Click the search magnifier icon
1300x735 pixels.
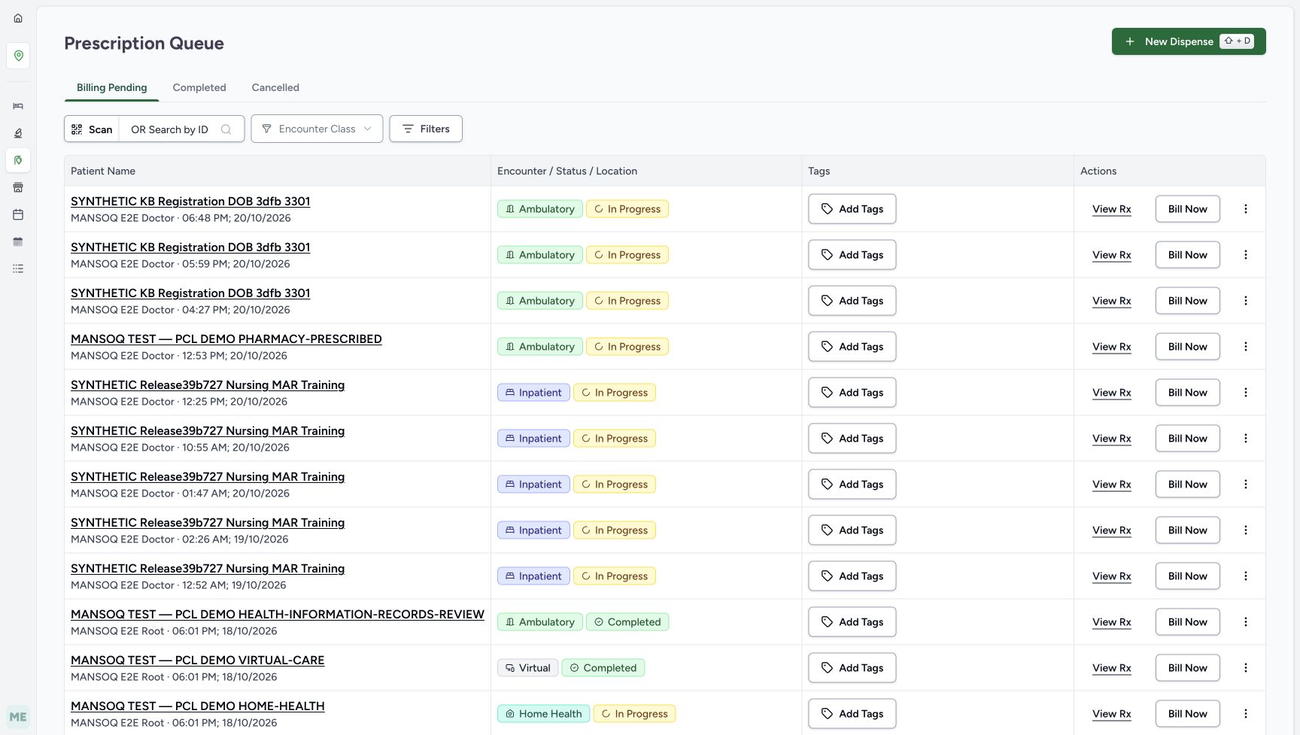(x=226, y=129)
